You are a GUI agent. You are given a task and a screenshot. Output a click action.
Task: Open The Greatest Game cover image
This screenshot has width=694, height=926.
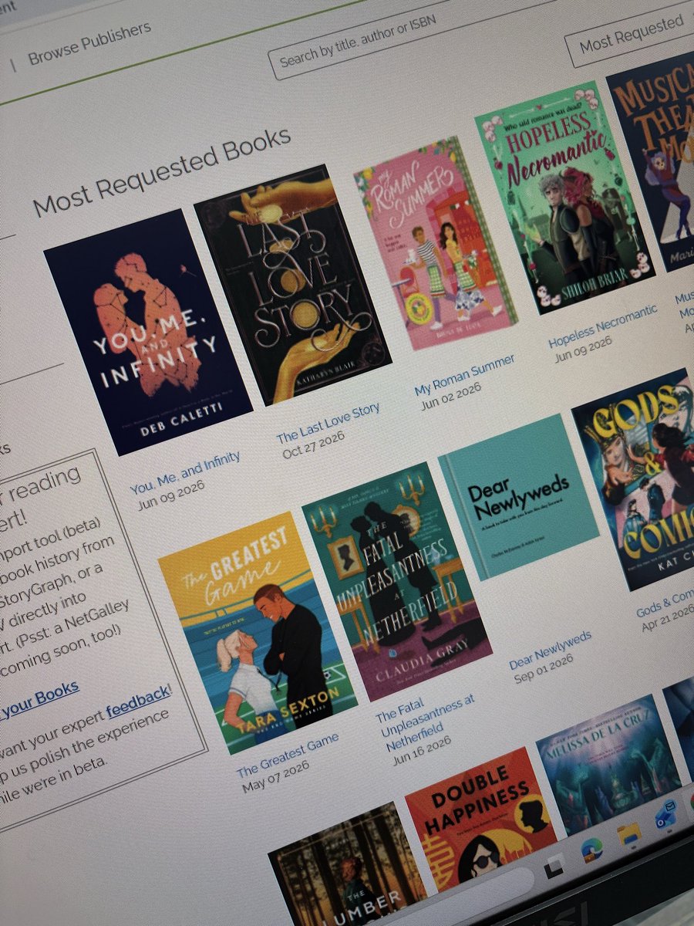[x=257, y=631]
